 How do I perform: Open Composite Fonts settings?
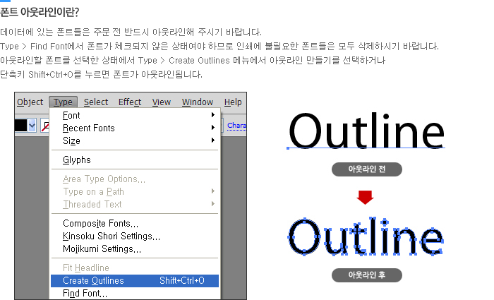[x=100, y=224]
